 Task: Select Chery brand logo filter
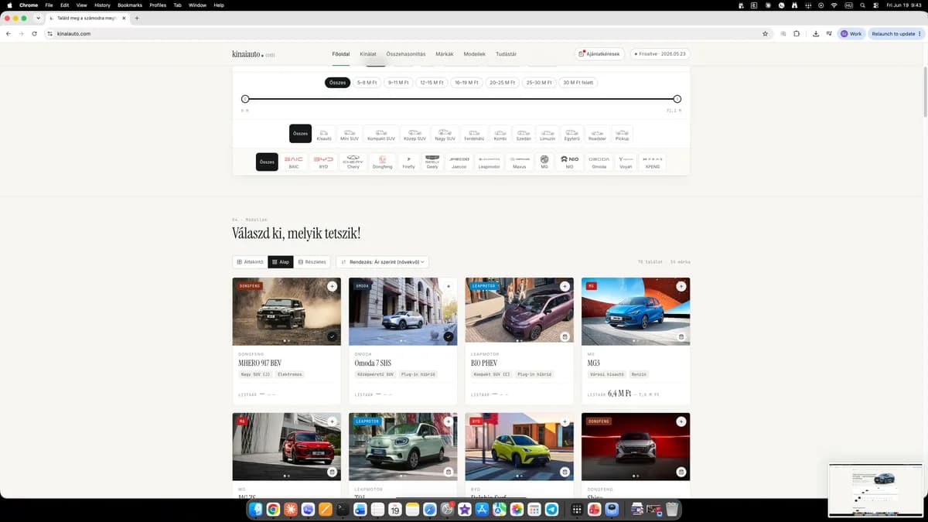pyautogui.click(x=353, y=162)
